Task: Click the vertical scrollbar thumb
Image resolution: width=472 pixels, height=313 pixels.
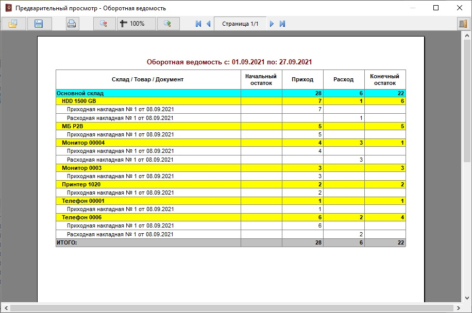Action: pos(467,99)
